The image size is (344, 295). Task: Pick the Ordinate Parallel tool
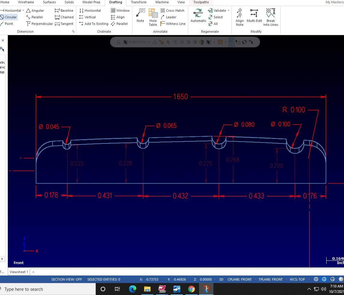(x=119, y=24)
